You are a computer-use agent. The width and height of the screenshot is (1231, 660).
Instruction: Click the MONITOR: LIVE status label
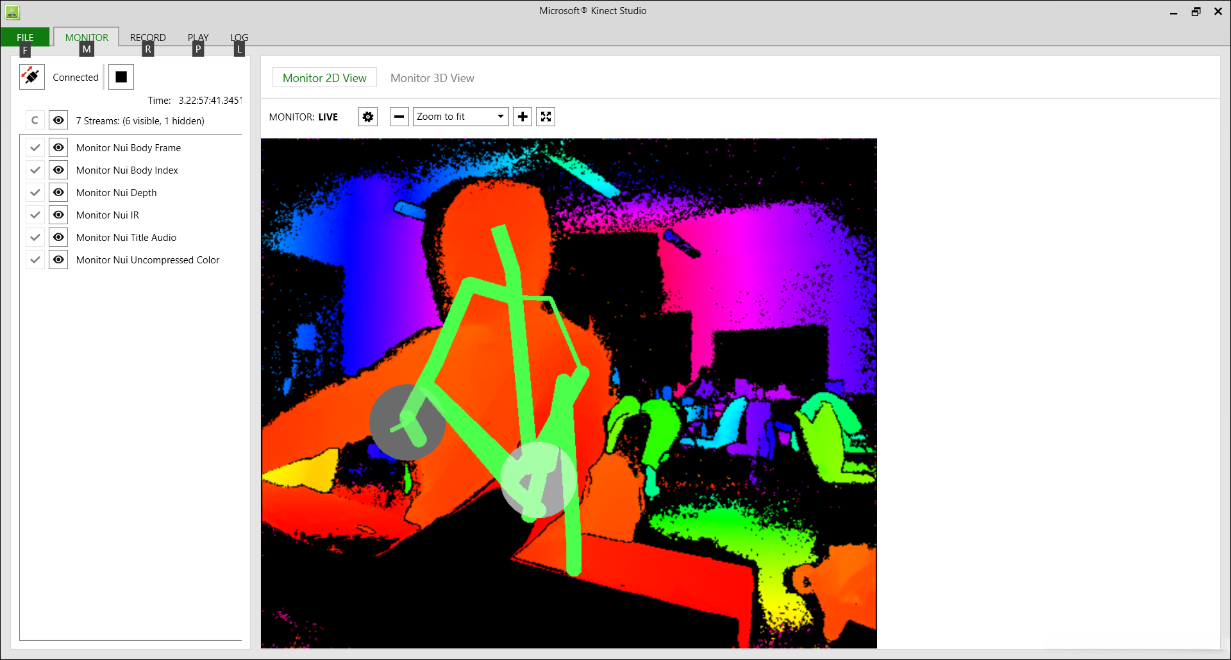coord(303,117)
